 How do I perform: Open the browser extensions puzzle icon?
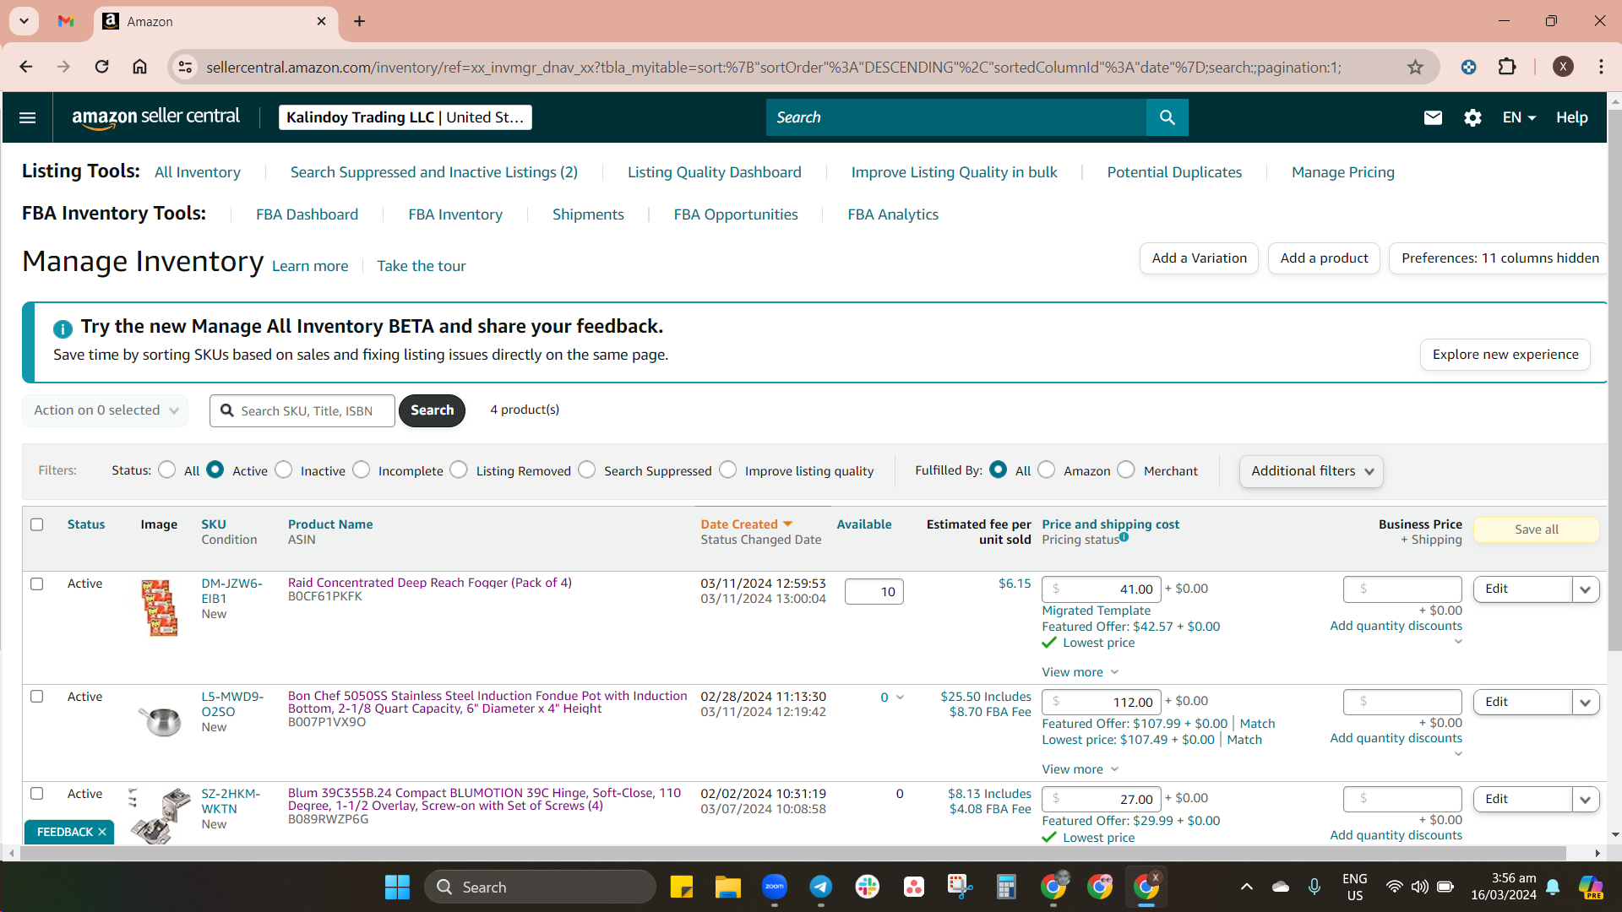[1507, 67]
